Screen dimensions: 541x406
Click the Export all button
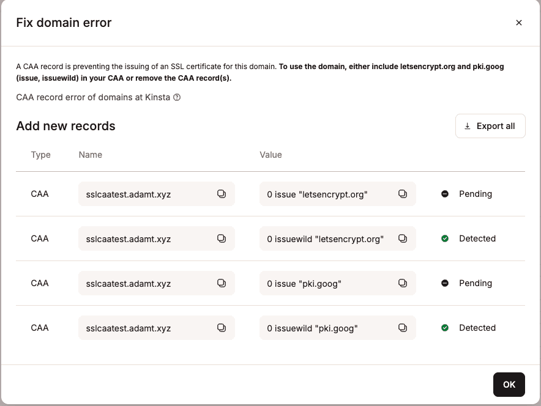(490, 125)
